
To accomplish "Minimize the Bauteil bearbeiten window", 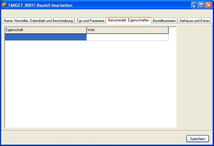I will (194, 5).
